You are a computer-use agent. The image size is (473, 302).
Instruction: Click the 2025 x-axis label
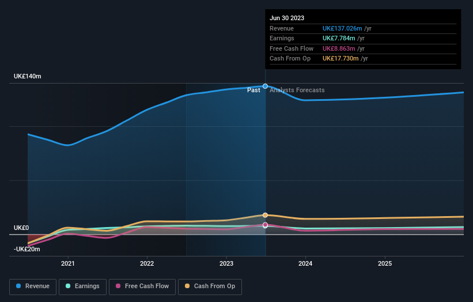(x=385, y=263)
